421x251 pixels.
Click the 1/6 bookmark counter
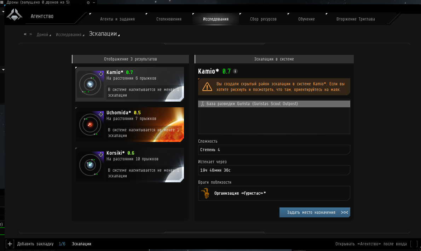click(62, 244)
